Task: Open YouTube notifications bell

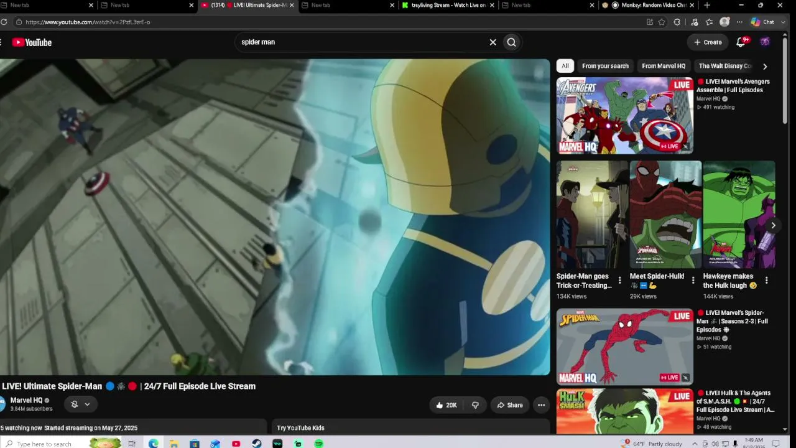Action: (741, 42)
